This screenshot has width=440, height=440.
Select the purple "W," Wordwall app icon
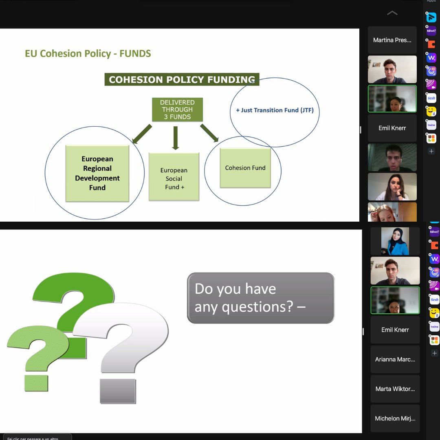(431, 57)
